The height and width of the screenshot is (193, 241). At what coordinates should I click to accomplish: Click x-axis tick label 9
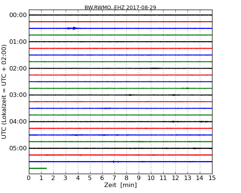point(139,178)
